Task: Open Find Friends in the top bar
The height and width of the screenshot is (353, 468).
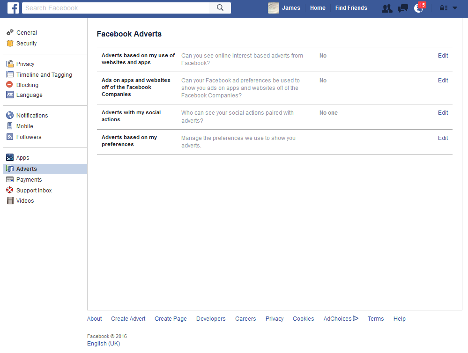Action: (x=351, y=7)
